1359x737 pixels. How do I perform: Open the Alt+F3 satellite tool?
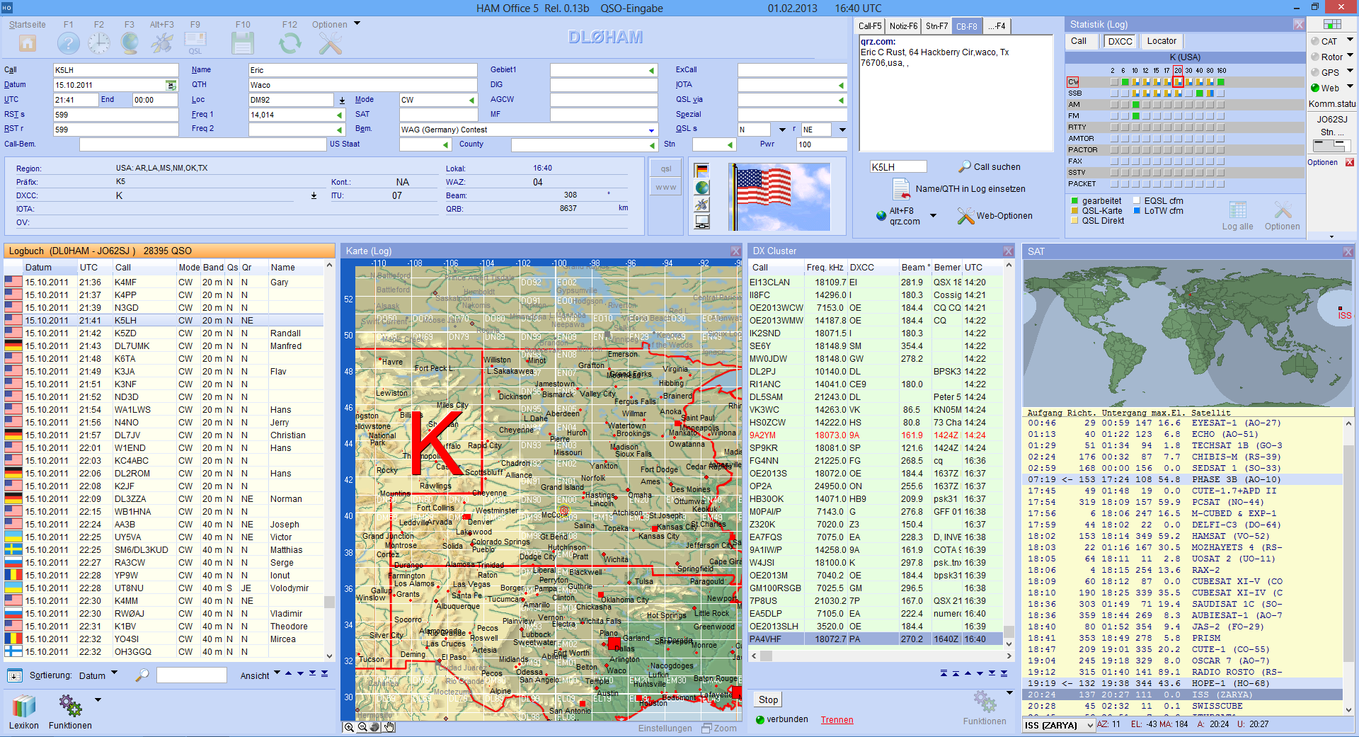[x=162, y=43]
